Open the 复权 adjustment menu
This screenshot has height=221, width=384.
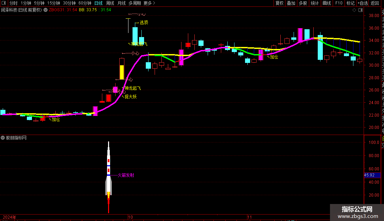[279, 3]
